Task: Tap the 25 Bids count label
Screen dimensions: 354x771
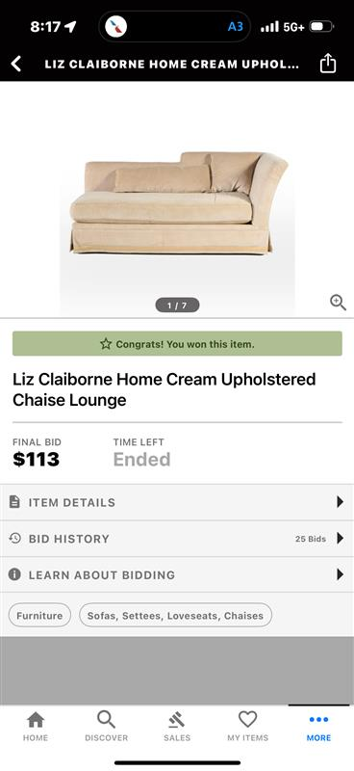Action: 311,539
